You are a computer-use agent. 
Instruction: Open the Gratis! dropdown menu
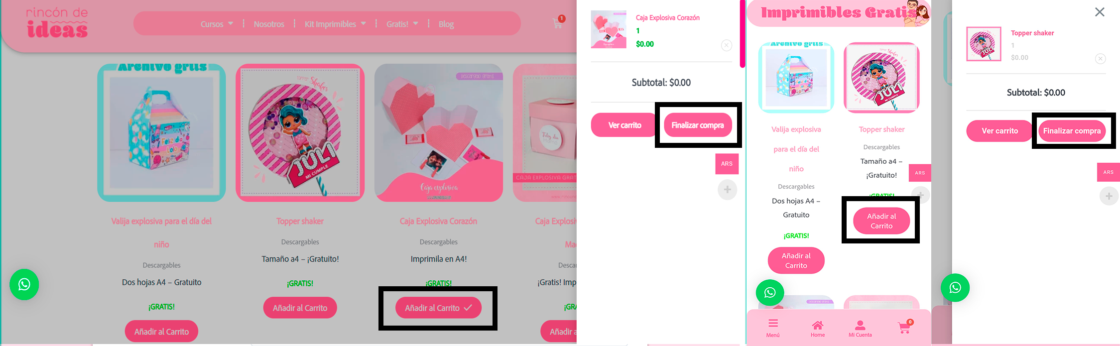coord(402,24)
